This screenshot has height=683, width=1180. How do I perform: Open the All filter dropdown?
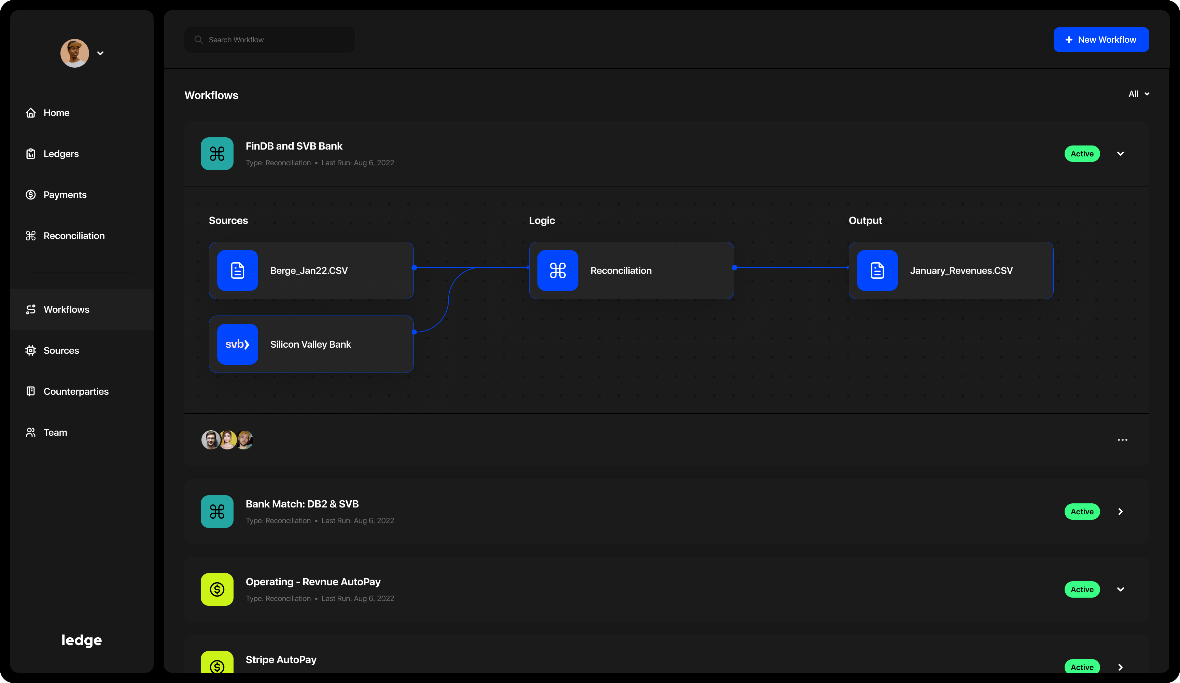1138,94
